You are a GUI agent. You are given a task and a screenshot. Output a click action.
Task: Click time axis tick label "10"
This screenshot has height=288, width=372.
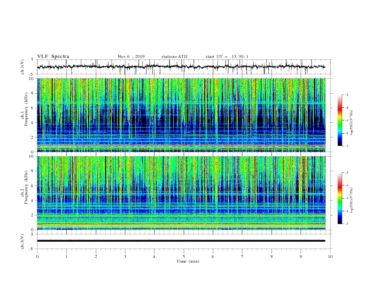[330, 256]
